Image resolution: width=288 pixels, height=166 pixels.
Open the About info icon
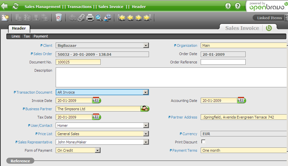[228, 6]
